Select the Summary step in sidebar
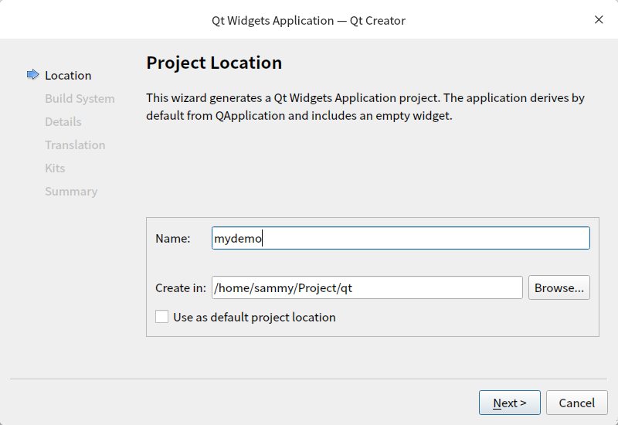The image size is (618, 425). pos(71,192)
